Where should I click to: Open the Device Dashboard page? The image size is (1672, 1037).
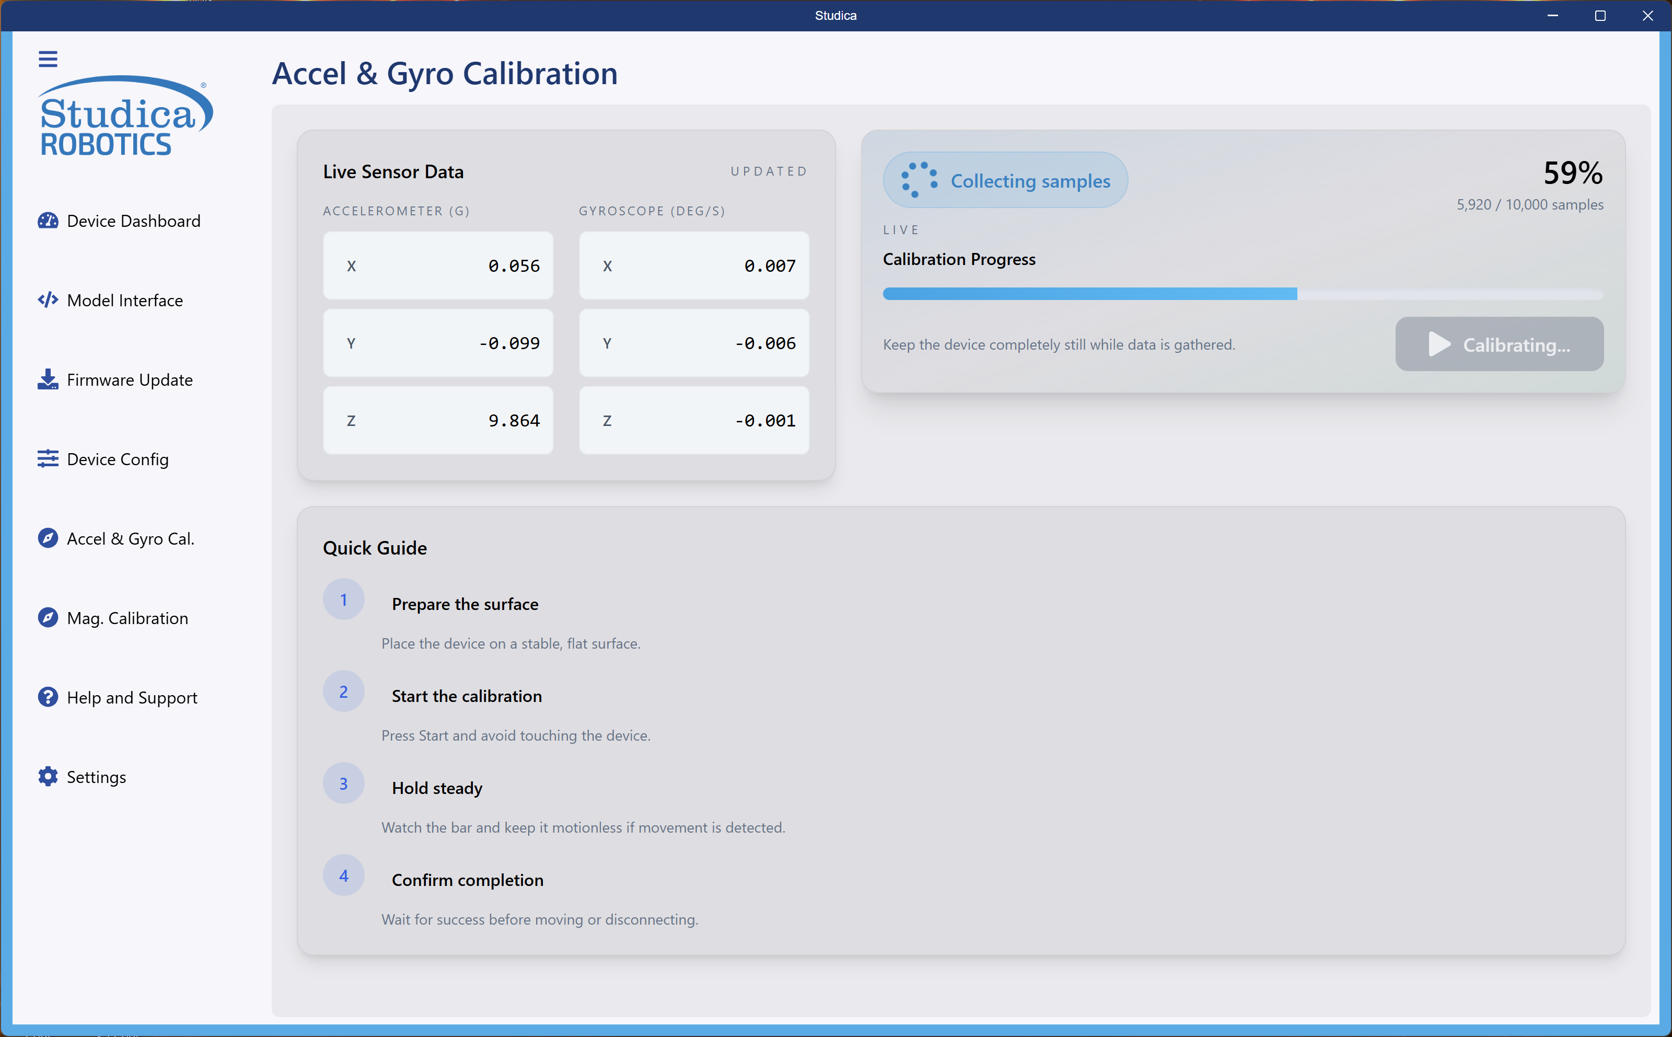click(x=134, y=221)
